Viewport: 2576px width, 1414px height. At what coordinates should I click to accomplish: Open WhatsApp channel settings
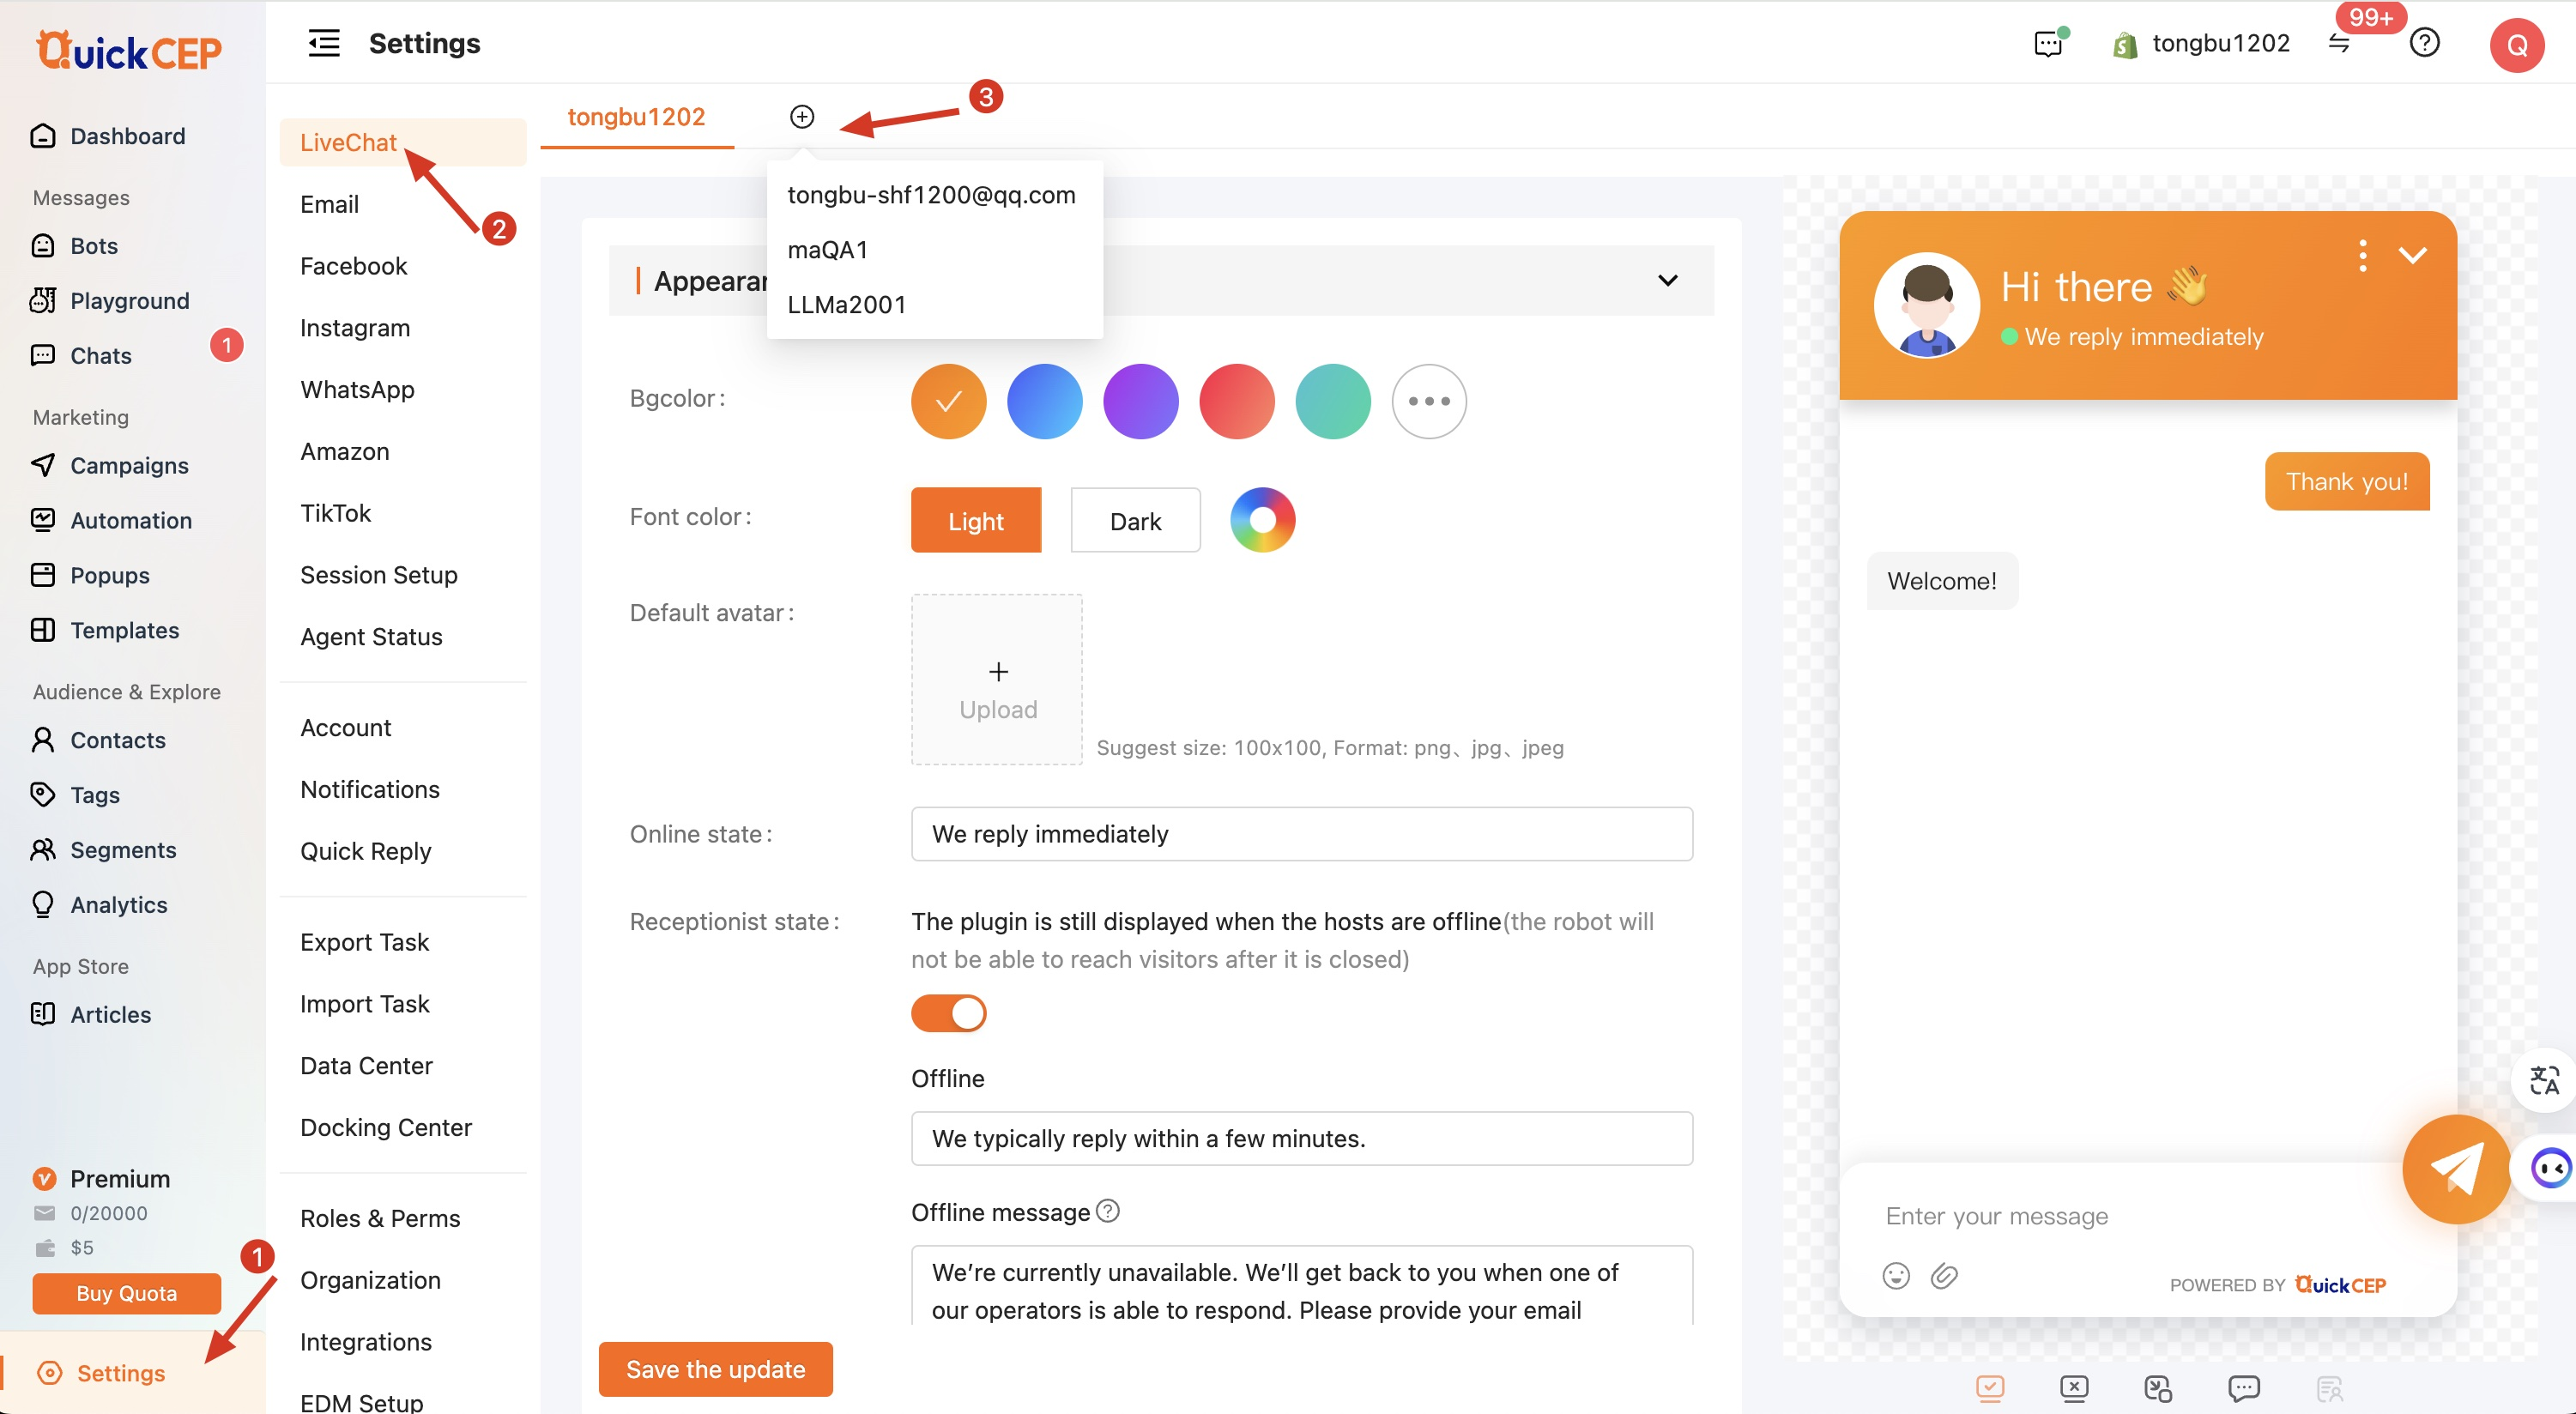click(357, 390)
